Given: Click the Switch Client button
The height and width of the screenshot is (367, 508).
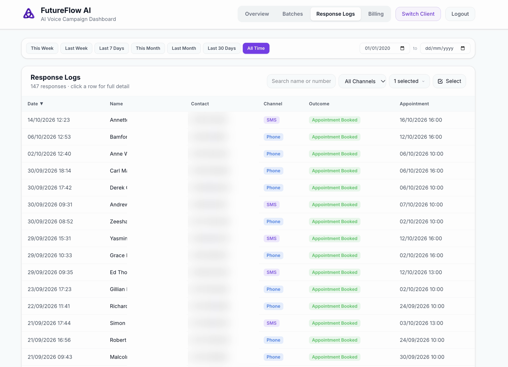Looking at the screenshot, I should point(418,14).
